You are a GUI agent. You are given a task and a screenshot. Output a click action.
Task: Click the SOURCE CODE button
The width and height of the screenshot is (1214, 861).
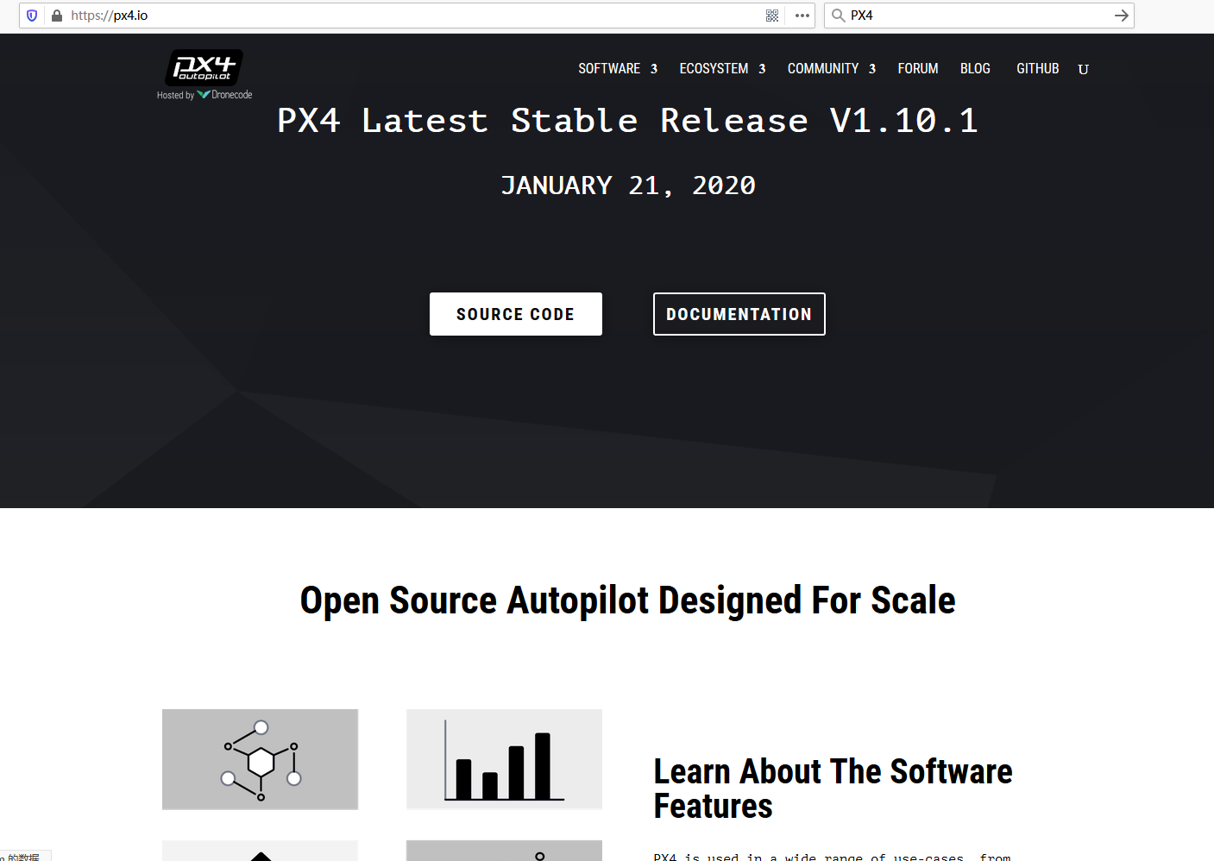[x=516, y=314]
